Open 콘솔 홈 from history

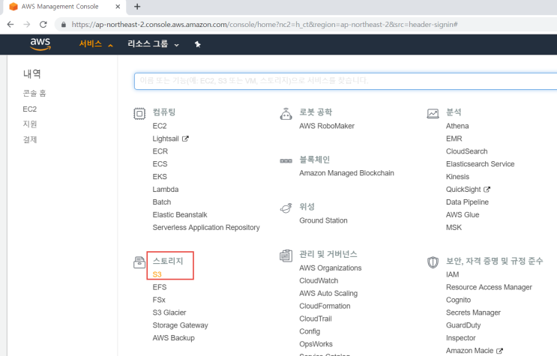pos(34,93)
